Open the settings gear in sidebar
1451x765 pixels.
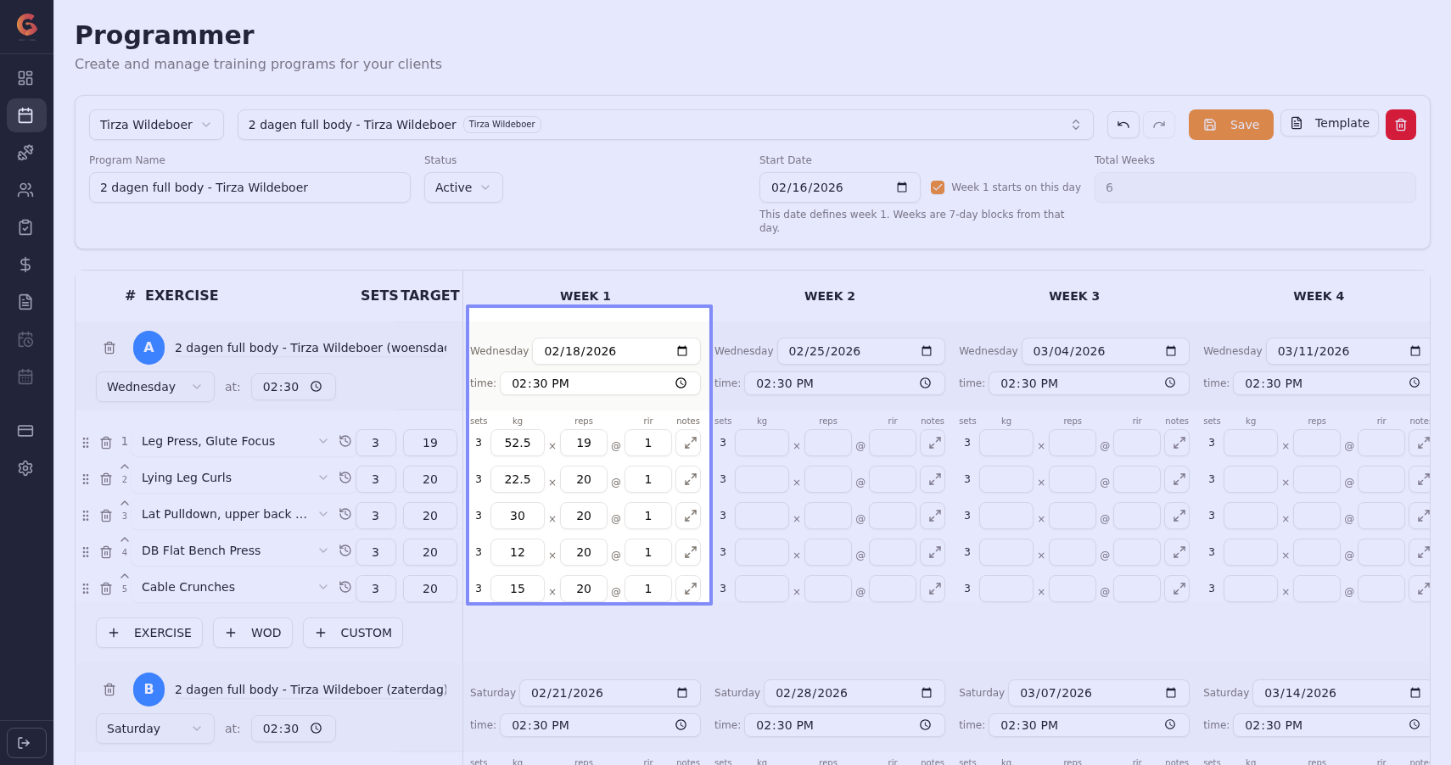[25, 468]
